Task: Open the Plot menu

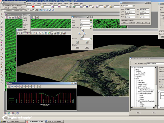Action: (x=55, y=4)
